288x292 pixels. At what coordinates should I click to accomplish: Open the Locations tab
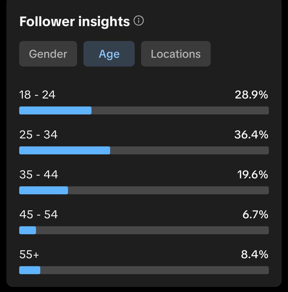click(x=176, y=54)
